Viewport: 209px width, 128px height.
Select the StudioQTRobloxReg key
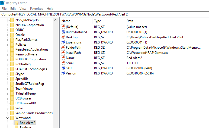30,84
